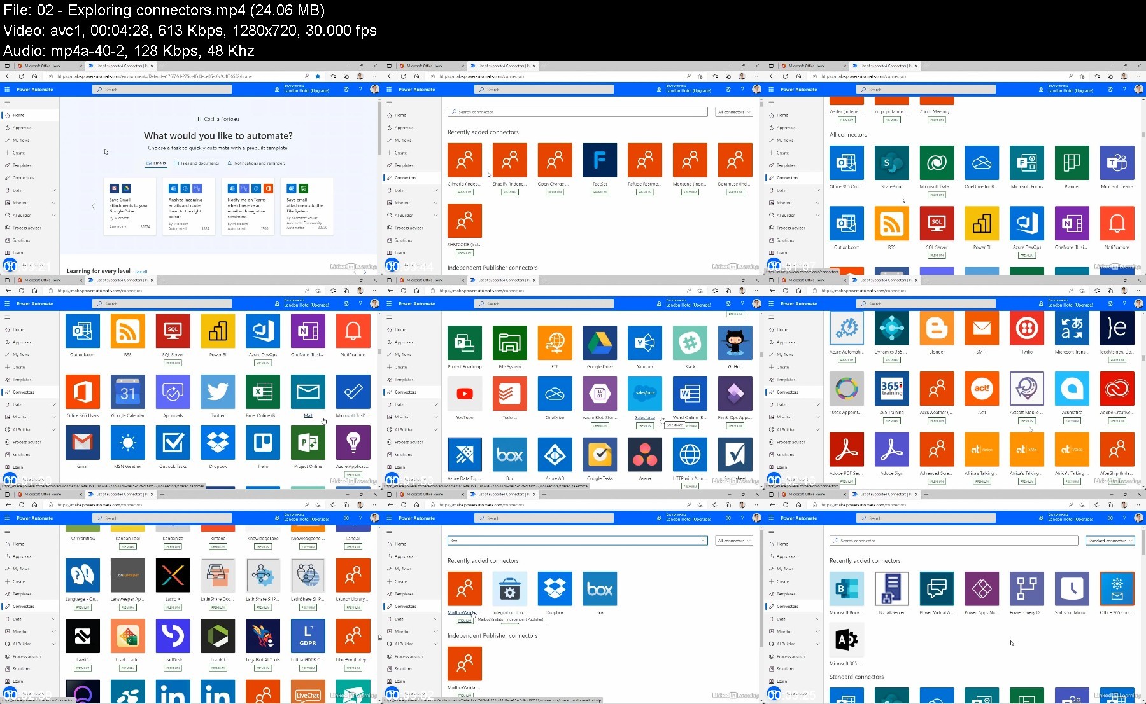Clear the Box search with the X

coord(703,541)
